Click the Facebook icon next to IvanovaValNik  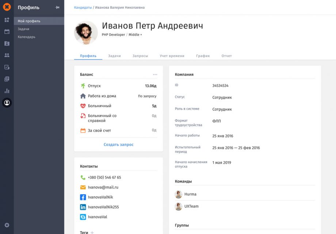[x=82, y=197]
